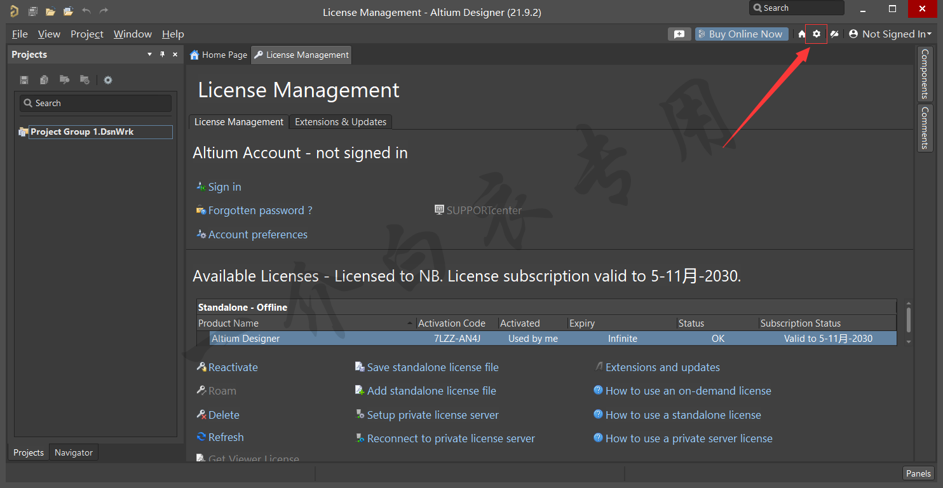The width and height of the screenshot is (943, 488).
Task: Open any document via title bar folder icon
Action: (50, 11)
